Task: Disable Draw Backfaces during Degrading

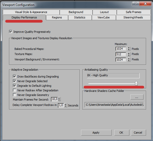Action: [x=15, y=76]
